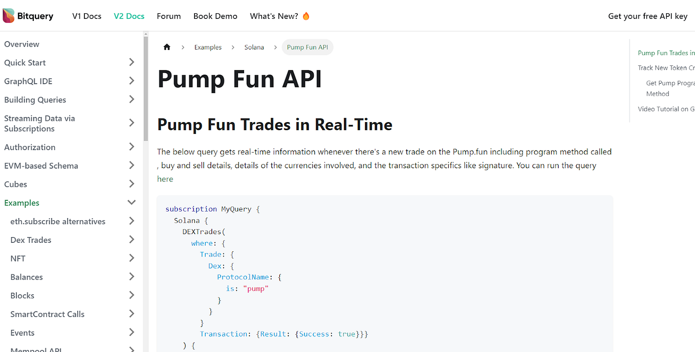Collapse the Examples section
This screenshot has width=695, height=352.
[132, 202]
